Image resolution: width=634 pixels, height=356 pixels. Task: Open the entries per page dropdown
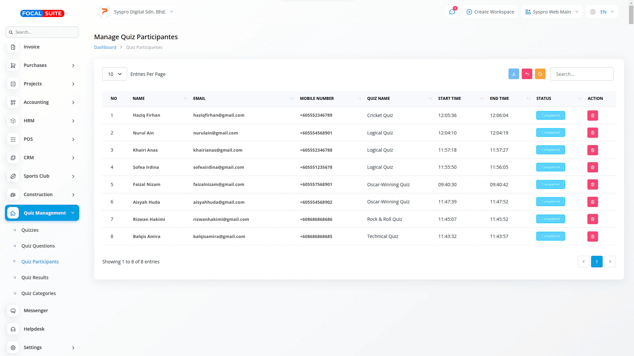115,74
